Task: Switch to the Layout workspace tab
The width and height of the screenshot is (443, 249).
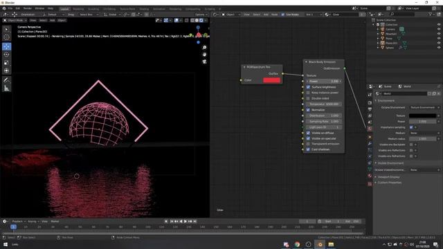Action: [x=64, y=9]
